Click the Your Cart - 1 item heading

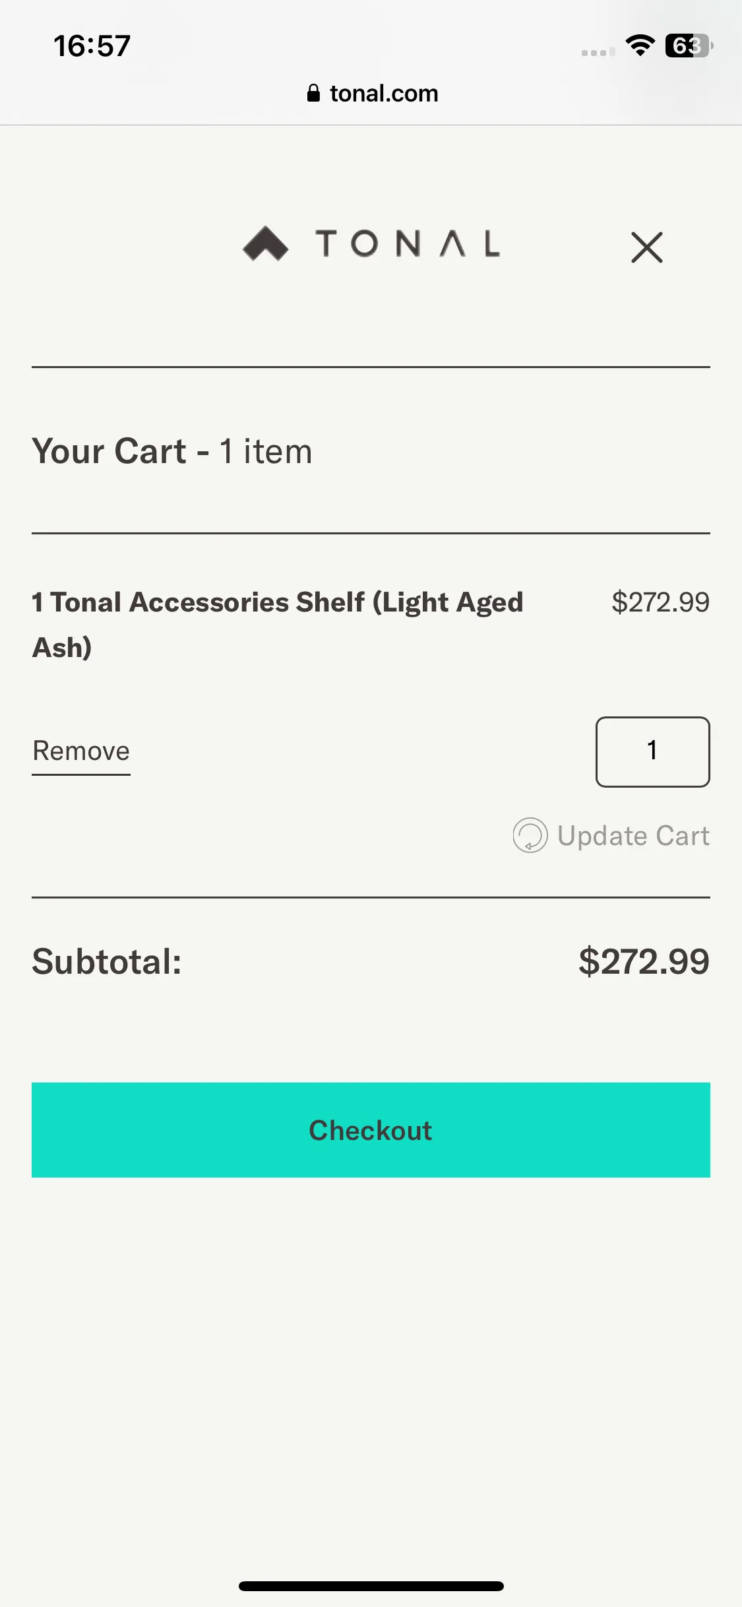[171, 451]
